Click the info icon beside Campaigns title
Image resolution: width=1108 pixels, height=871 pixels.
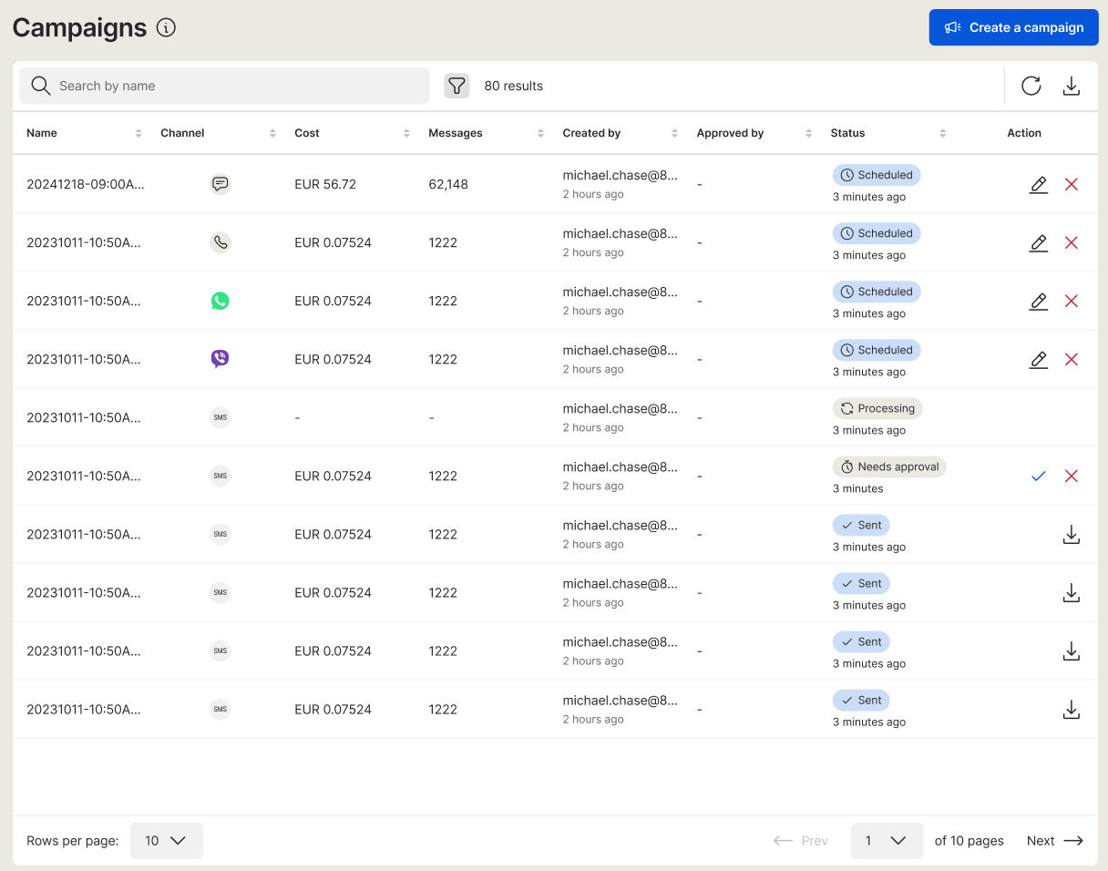[x=166, y=27]
